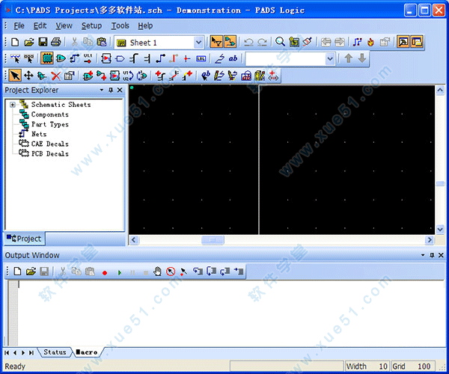Click the green play macro button
Viewport: 449px width, 374px height.
point(120,273)
